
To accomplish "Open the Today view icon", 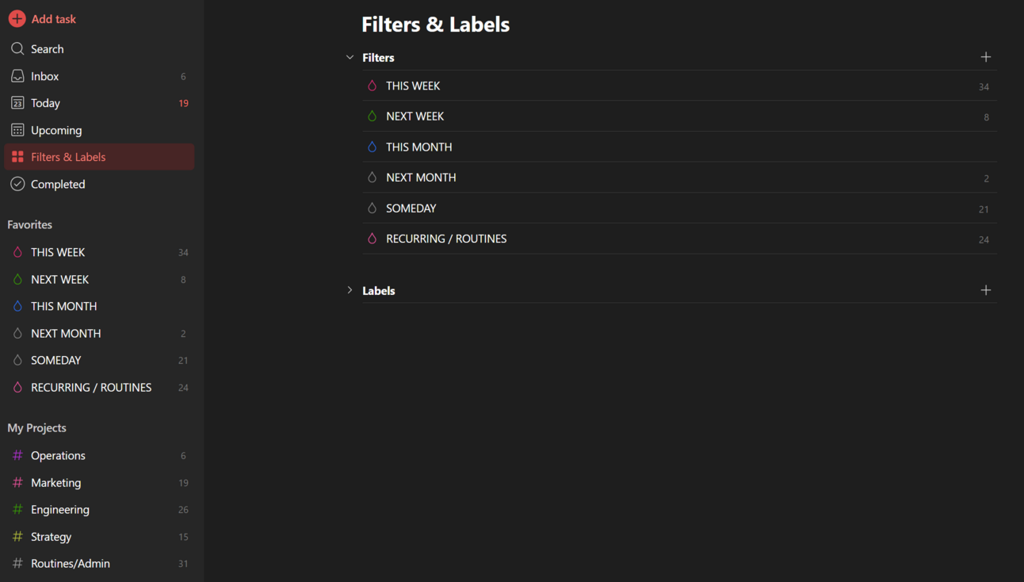I will pos(17,102).
